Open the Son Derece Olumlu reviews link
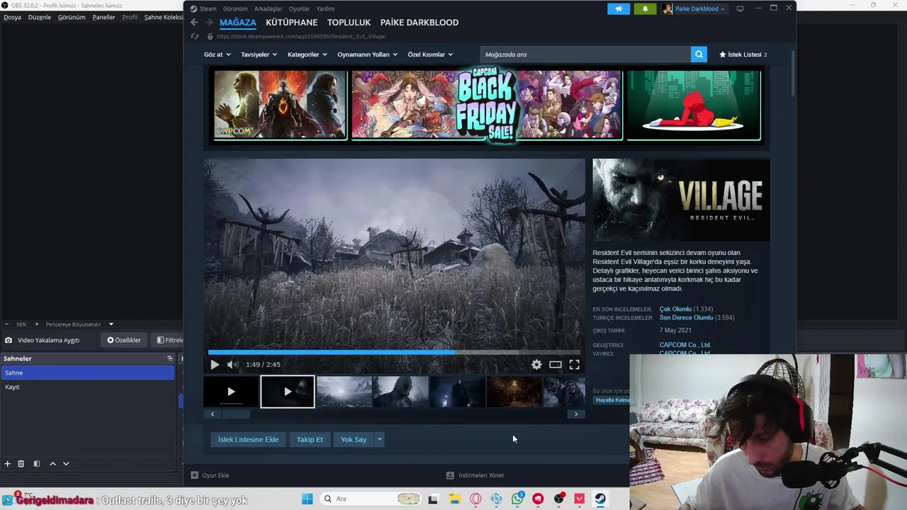This screenshot has width=907, height=510. pyautogui.click(x=686, y=318)
